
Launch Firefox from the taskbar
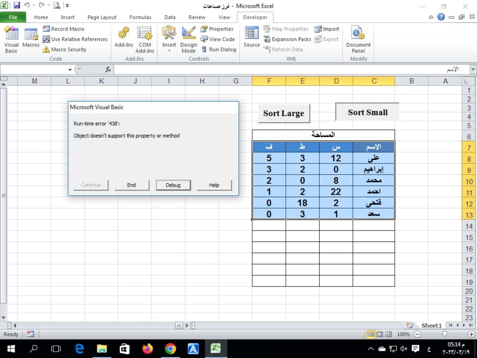point(147,348)
